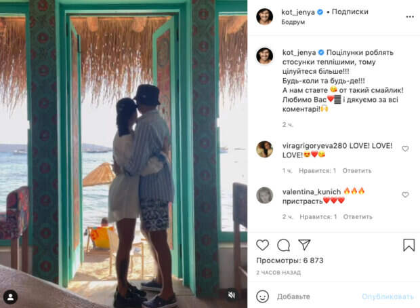This screenshot has height=308, width=420.
Task: Like viragrigoryeva280's comment heart
Action: coord(405,149)
